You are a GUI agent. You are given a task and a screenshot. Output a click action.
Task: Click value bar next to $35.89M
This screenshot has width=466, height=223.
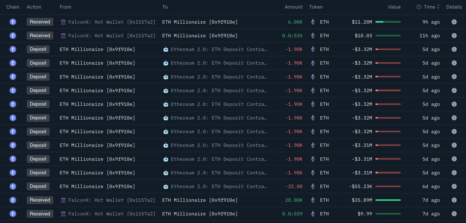coord(388,200)
